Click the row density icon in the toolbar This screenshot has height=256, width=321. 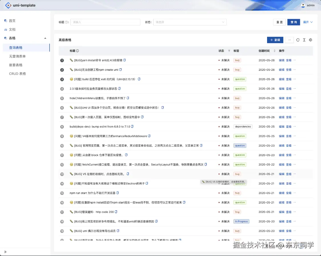tap(304, 40)
